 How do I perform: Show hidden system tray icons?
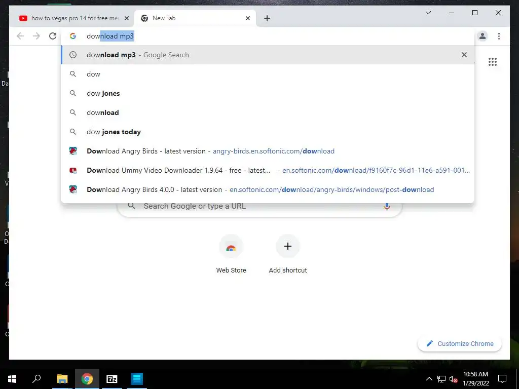pos(429,379)
